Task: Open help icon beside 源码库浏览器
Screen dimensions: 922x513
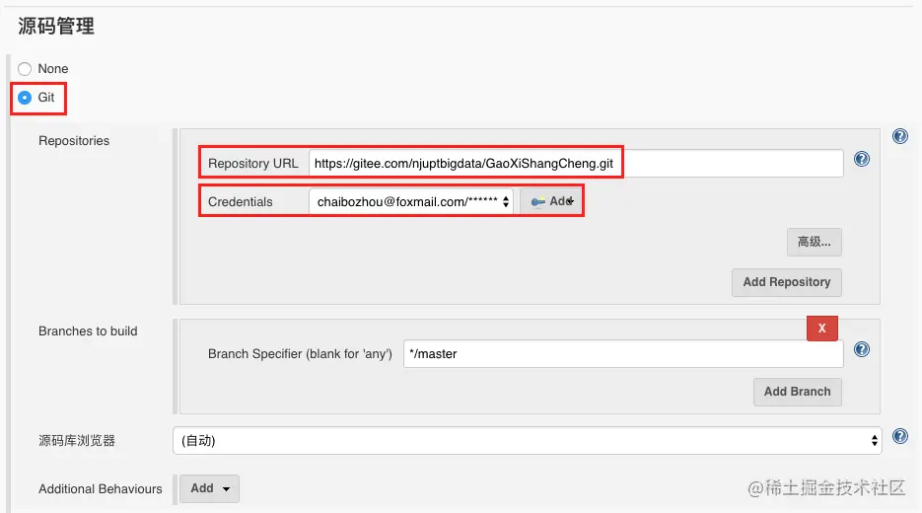Action: (x=899, y=436)
